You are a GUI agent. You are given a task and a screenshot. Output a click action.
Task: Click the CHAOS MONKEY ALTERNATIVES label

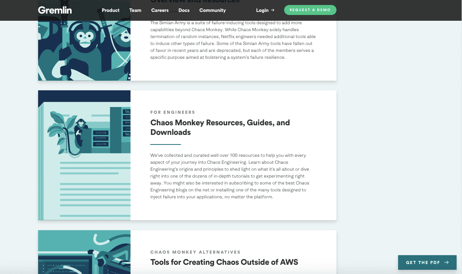pyautogui.click(x=195, y=252)
